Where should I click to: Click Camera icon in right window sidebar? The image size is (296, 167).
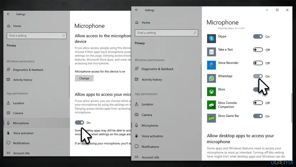click(x=137, y=115)
